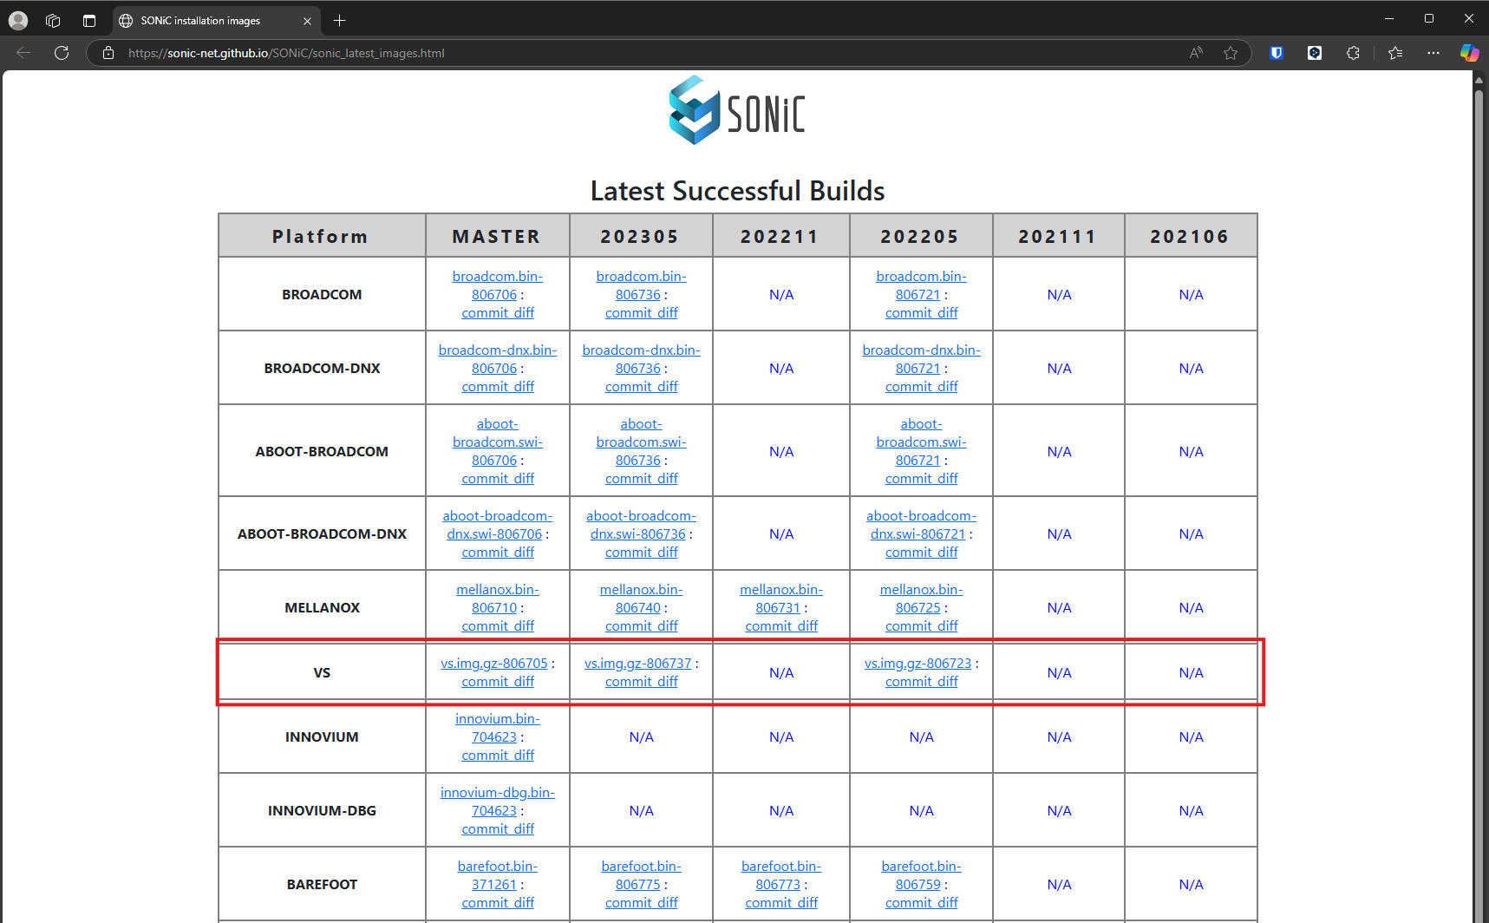Open Settings and more ellipsis menu

coord(1433,53)
